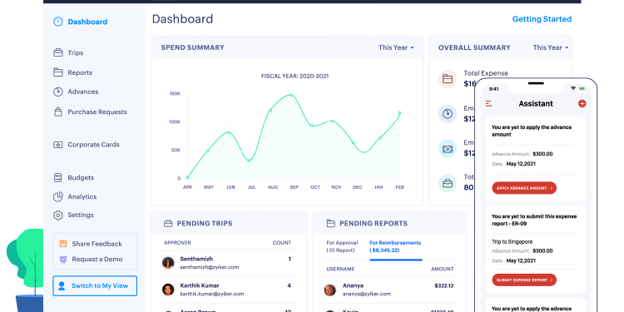
Task: Click the $322.12 amount for Ananya
Action: click(x=444, y=285)
